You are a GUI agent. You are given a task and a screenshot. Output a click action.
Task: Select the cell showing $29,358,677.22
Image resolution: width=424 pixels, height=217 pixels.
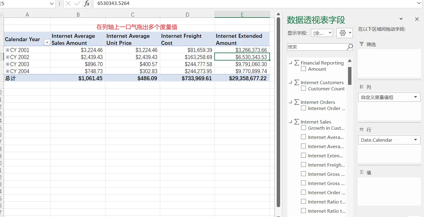(x=242, y=78)
